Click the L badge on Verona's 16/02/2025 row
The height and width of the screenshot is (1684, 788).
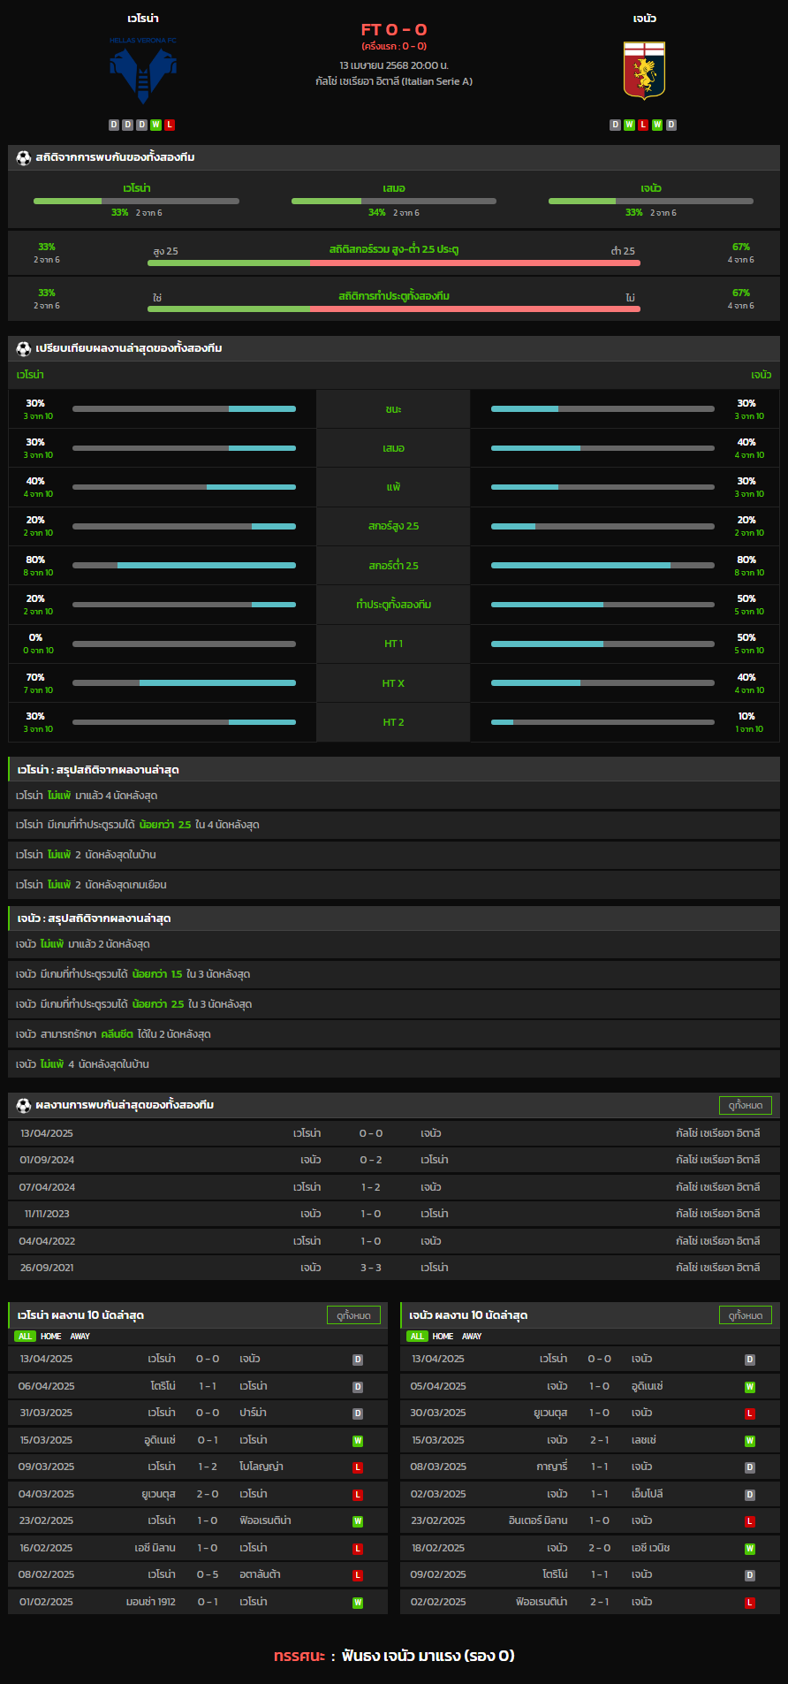click(x=358, y=1549)
